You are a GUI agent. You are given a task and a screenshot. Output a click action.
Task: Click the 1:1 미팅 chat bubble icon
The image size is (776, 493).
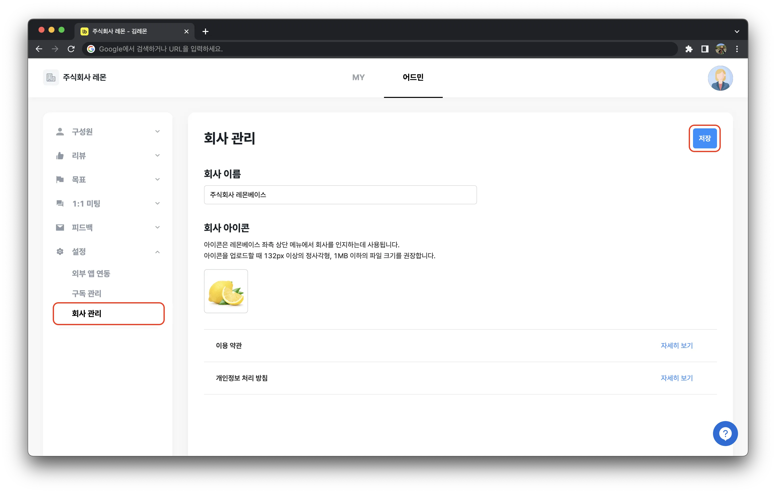tap(60, 204)
